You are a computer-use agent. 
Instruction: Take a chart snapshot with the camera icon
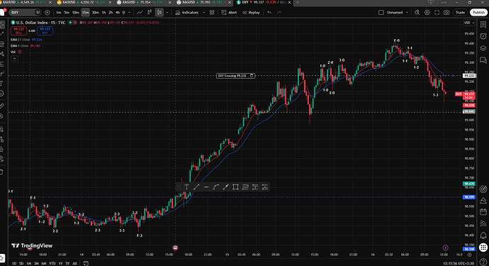[x=446, y=13]
